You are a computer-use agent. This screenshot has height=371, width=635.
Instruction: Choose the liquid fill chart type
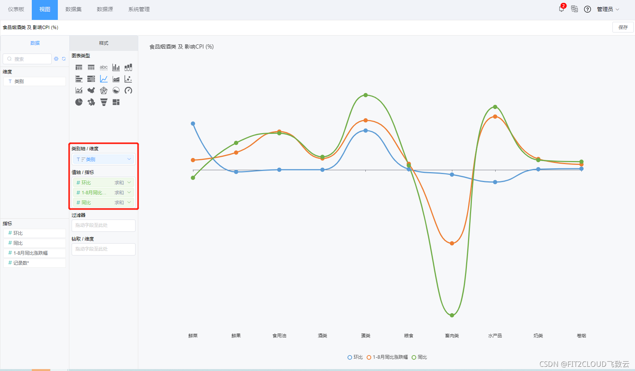coord(116,90)
